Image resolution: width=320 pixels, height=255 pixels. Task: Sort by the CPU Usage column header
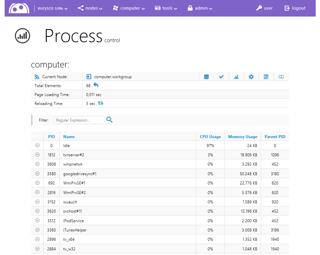[210, 136]
